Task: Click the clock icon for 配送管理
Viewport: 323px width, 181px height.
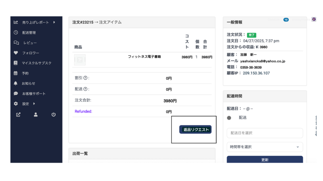Action: click(16, 32)
